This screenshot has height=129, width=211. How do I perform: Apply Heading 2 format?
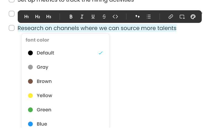click(x=38, y=17)
